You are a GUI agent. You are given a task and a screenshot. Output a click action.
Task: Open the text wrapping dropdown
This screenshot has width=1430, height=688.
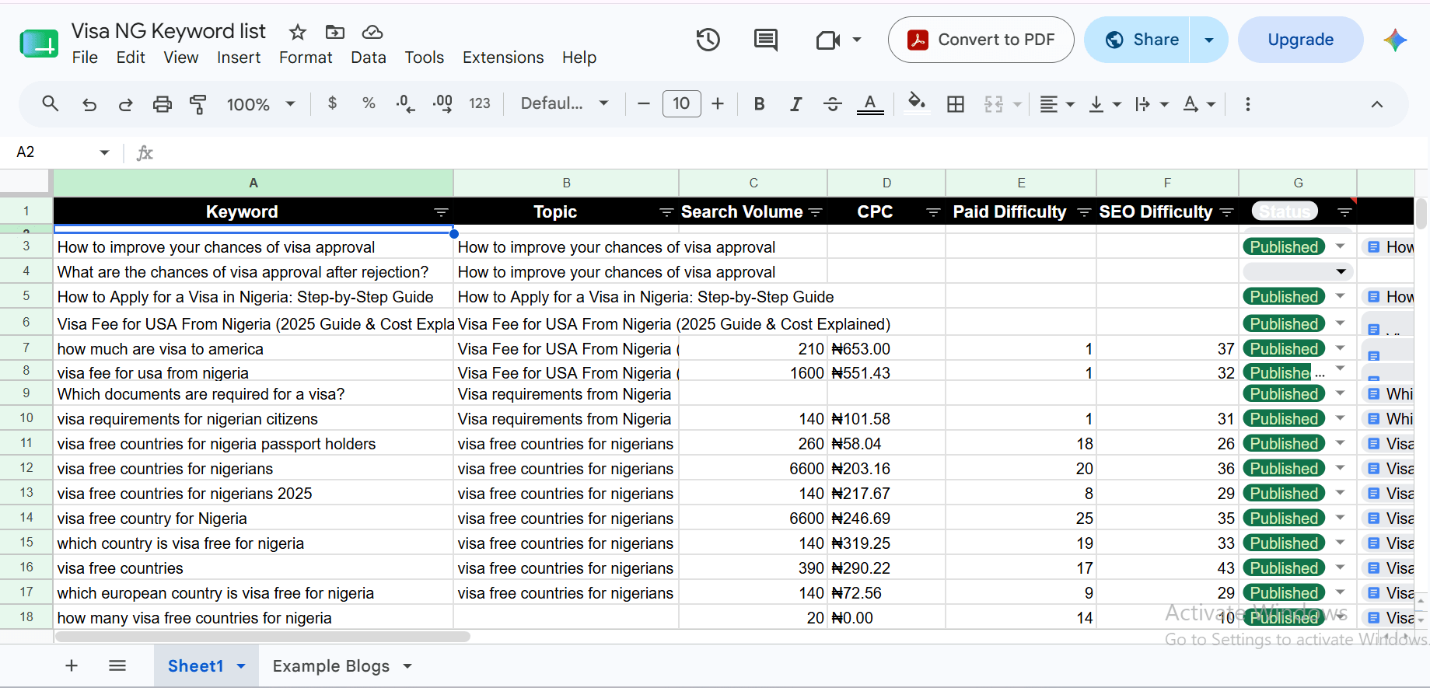(1152, 103)
